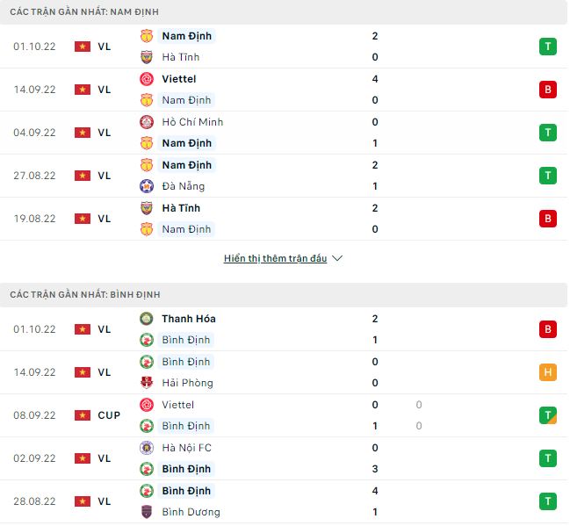This screenshot has height=526, width=570.
Task: Click the CUP competition label on 08.09.22
Action: coord(109,415)
